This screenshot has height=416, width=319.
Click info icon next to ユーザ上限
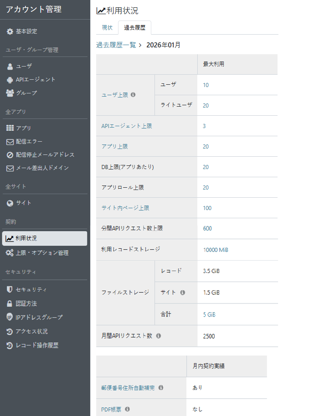[x=133, y=95]
